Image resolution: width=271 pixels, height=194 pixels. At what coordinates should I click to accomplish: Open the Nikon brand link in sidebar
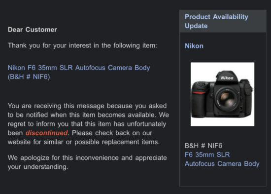click(194, 46)
